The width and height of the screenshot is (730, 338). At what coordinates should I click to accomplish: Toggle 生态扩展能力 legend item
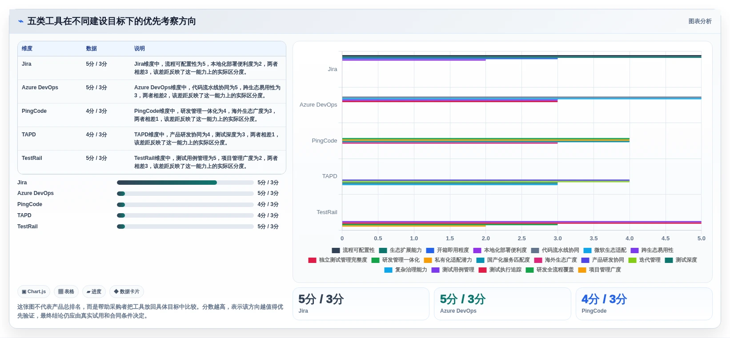(400, 251)
